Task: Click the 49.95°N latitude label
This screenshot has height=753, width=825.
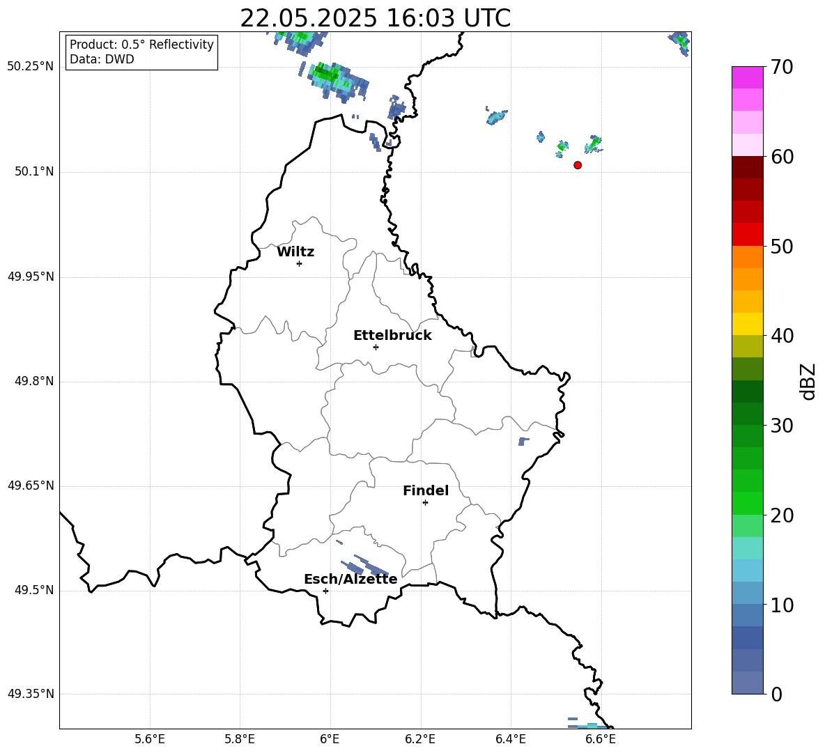Action: coord(31,277)
